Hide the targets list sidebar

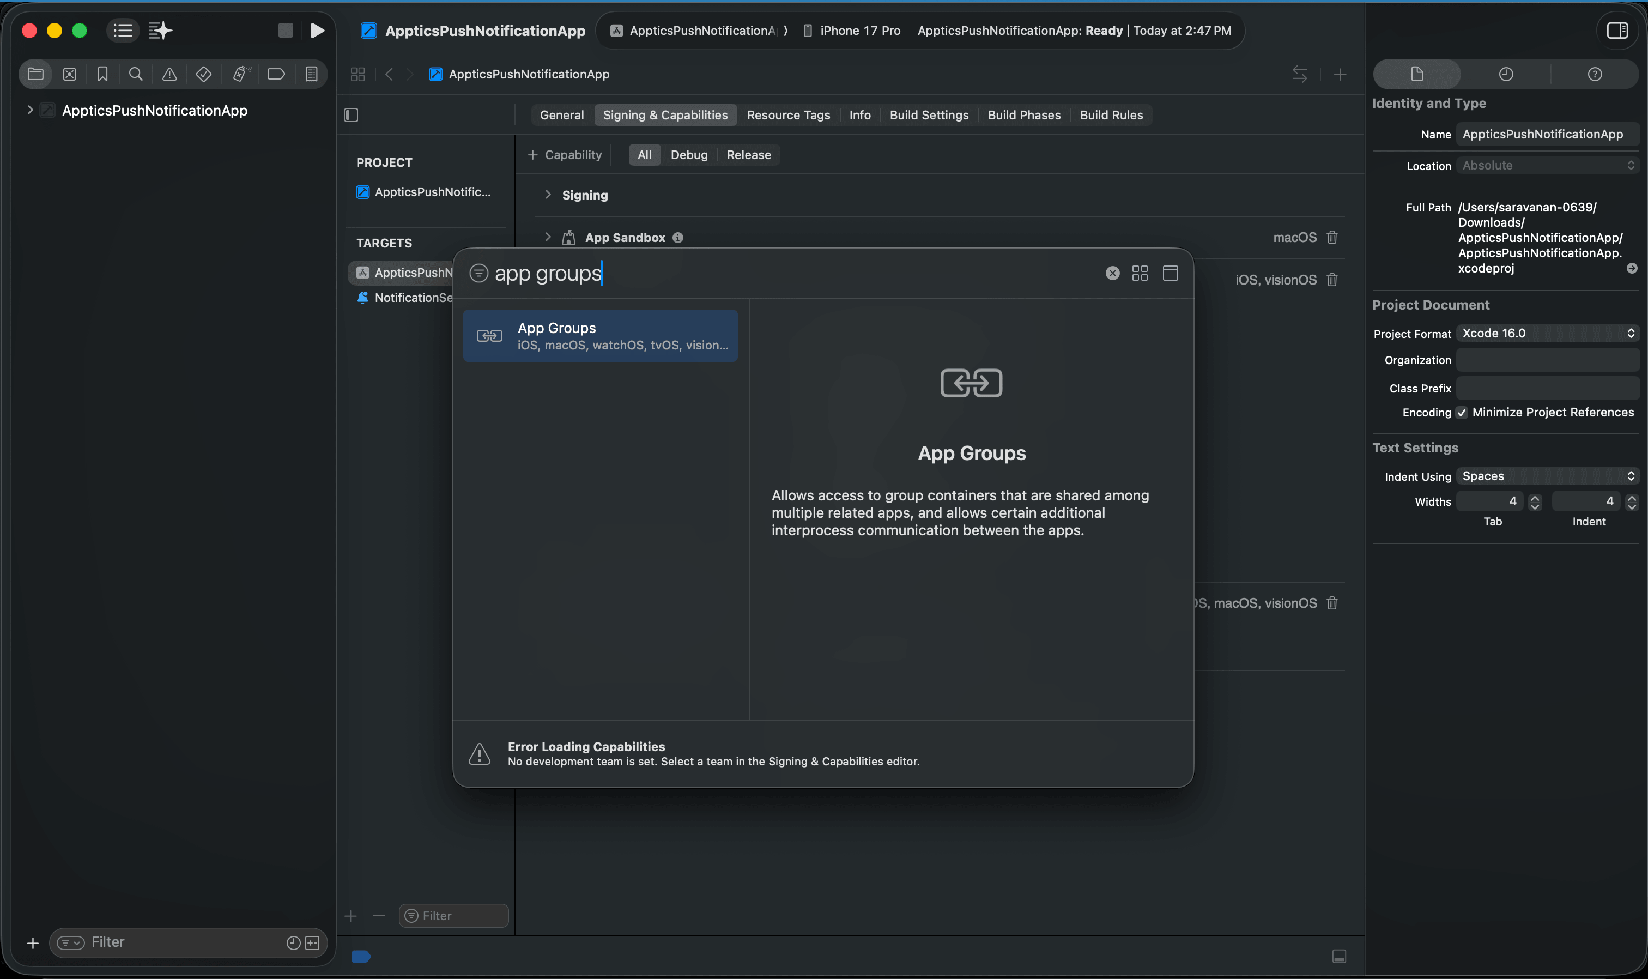pos(352,115)
